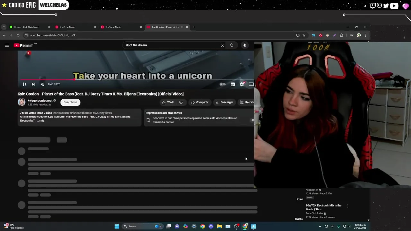
Task: Pause the video with the player pause button
Action: [24, 84]
